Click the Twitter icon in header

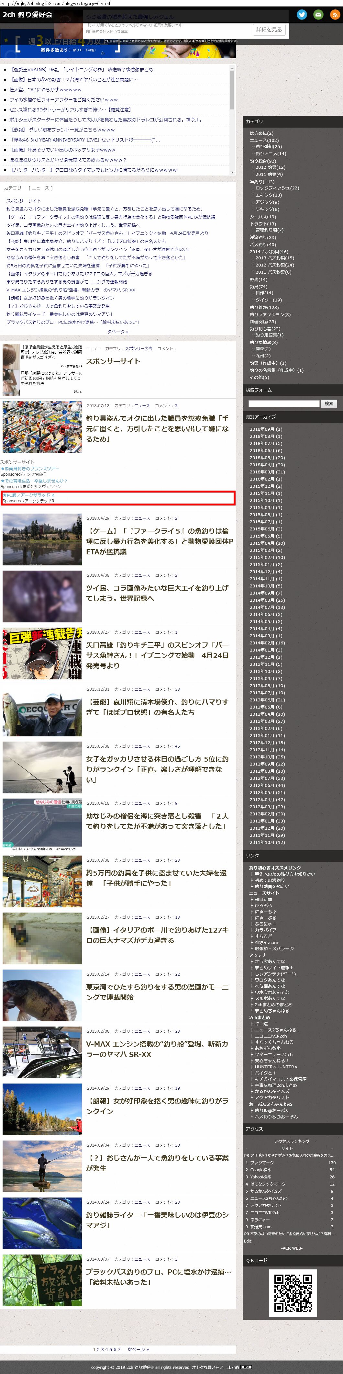tap(302, 14)
